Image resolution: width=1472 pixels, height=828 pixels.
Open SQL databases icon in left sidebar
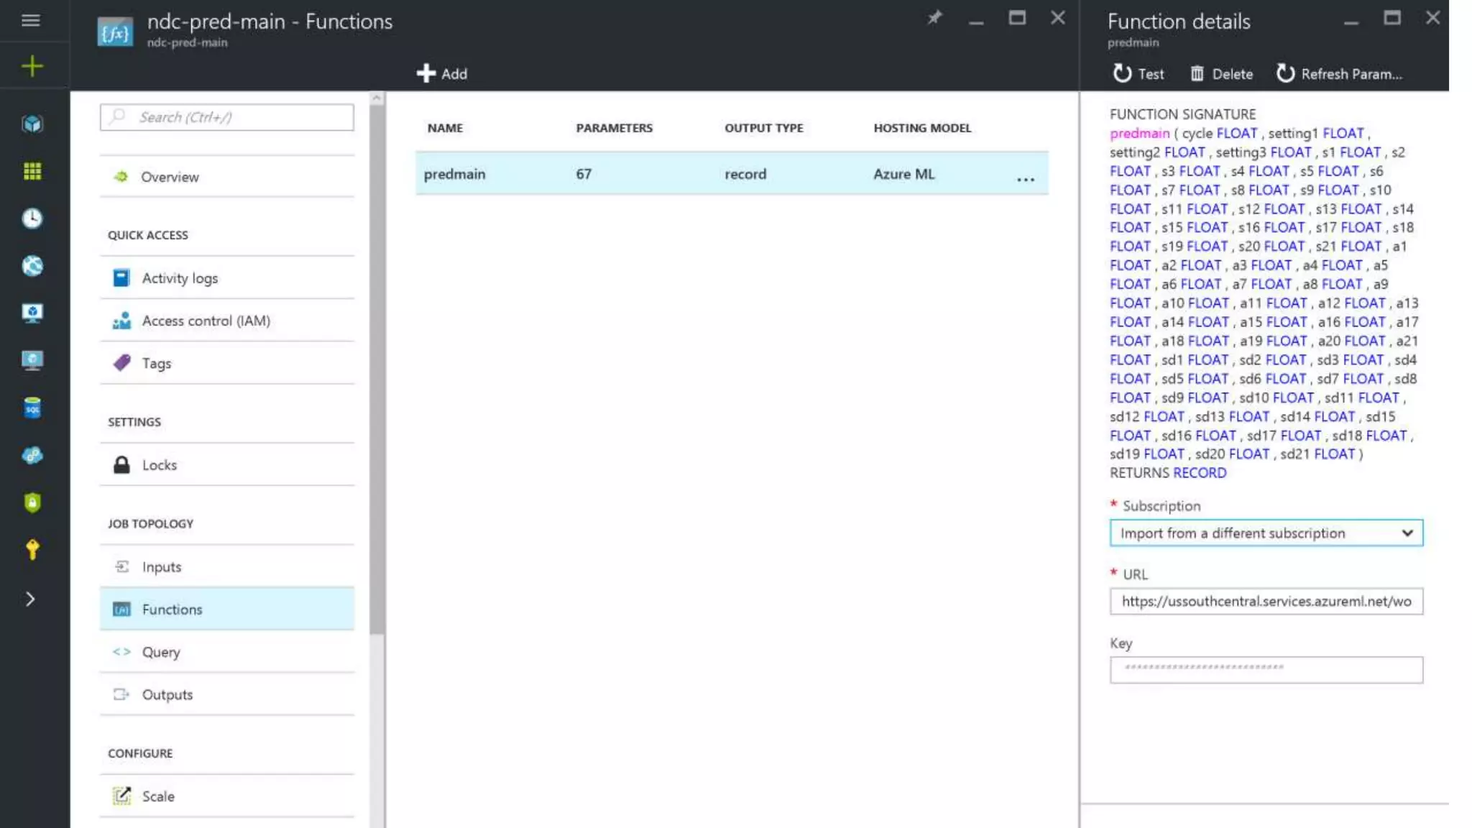tap(32, 408)
